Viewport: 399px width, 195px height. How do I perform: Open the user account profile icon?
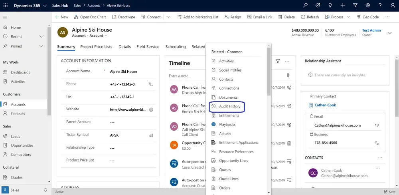(392, 5)
